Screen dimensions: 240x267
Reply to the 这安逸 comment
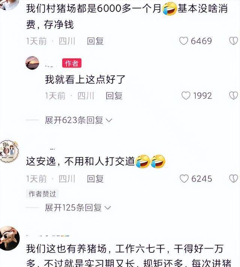(x=95, y=179)
